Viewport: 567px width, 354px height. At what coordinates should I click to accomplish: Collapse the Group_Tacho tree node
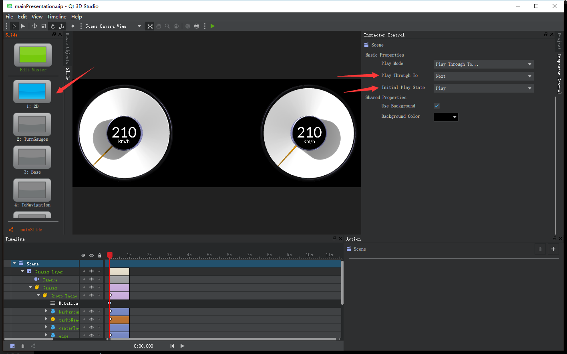tap(38, 295)
